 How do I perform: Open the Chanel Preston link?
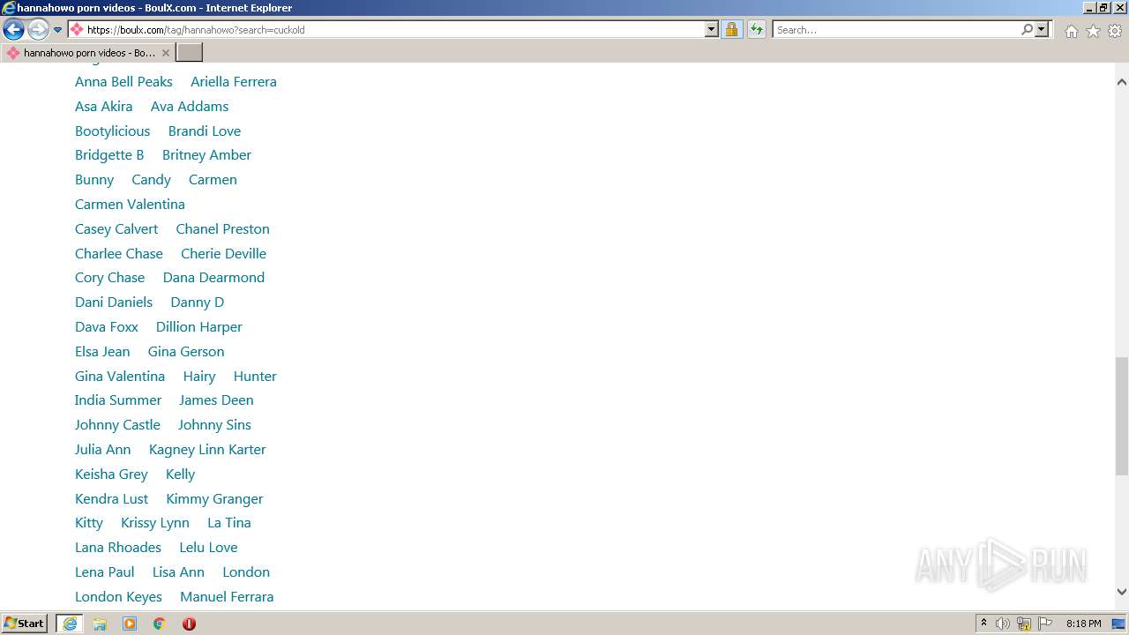point(223,228)
